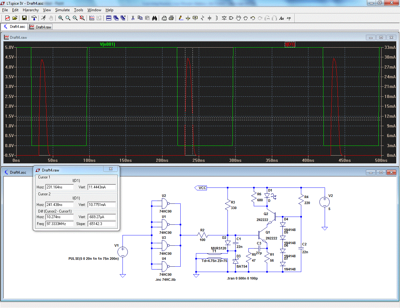Viewport: 400px width, 308px height.
Task: Click the SPICE directive .op icon
Action: (289, 18)
